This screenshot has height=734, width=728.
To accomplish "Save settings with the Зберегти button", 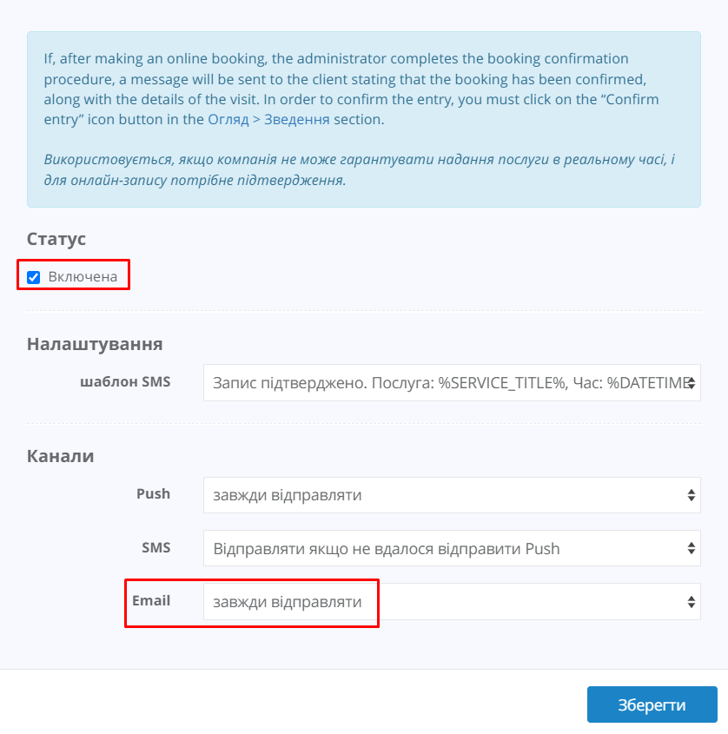I will coord(652,704).
